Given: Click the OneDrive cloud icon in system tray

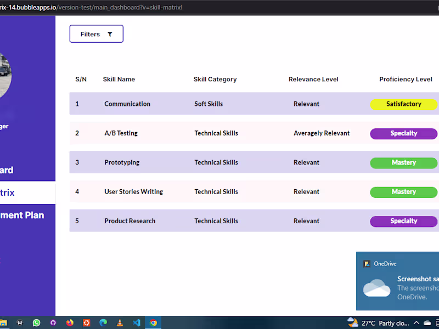Looking at the screenshot, I should [427, 323].
